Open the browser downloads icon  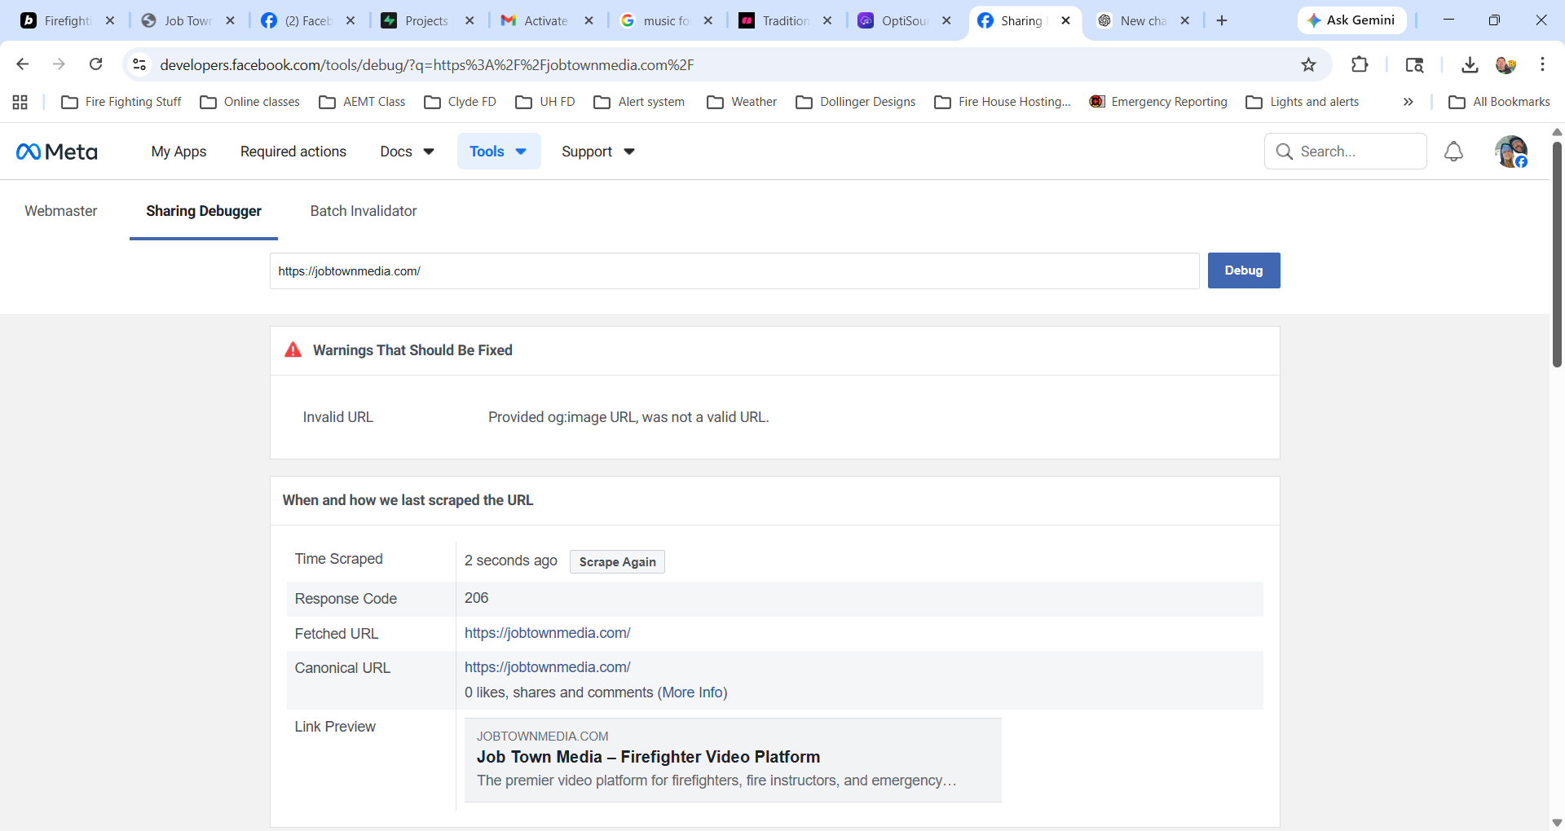pos(1470,65)
